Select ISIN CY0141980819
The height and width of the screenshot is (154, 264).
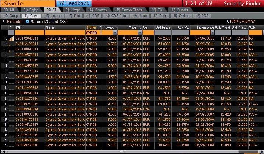tap(27, 82)
